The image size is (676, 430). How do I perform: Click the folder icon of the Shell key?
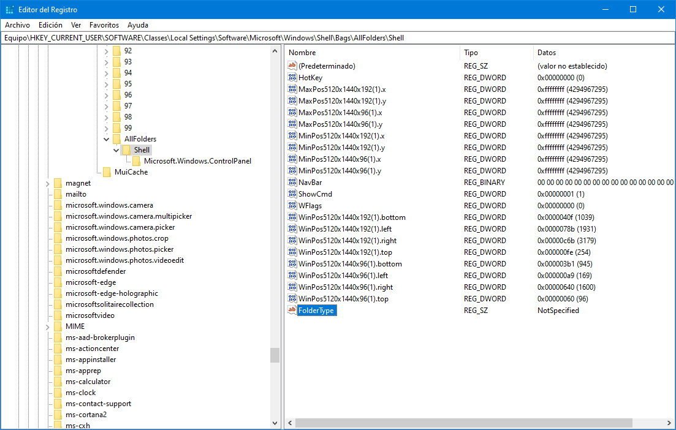click(126, 150)
